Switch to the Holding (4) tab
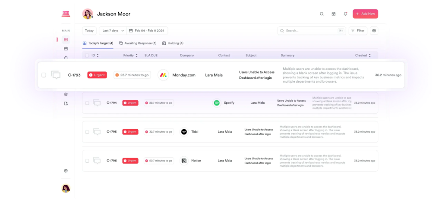Screen dimensions: 442x202 (x=173, y=44)
